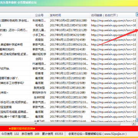Select the link cell in the 极客湾 row
This screenshot has height=138, width=138.
click(x=113, y=73)
